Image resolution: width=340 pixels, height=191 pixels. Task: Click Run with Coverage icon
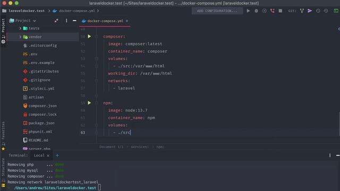pos(265,11)
